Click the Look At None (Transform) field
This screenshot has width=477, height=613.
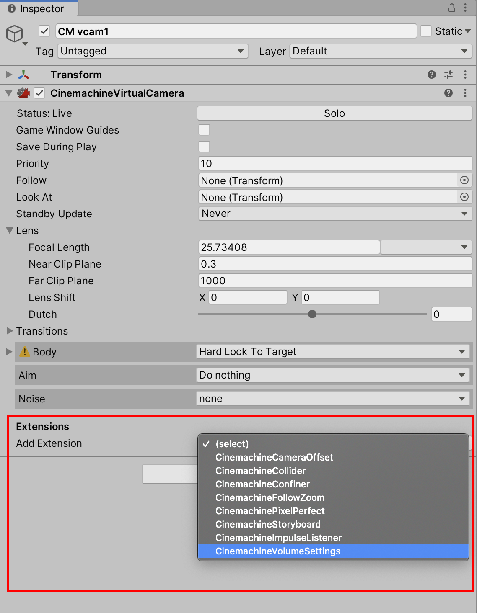[x=328, y=197]
